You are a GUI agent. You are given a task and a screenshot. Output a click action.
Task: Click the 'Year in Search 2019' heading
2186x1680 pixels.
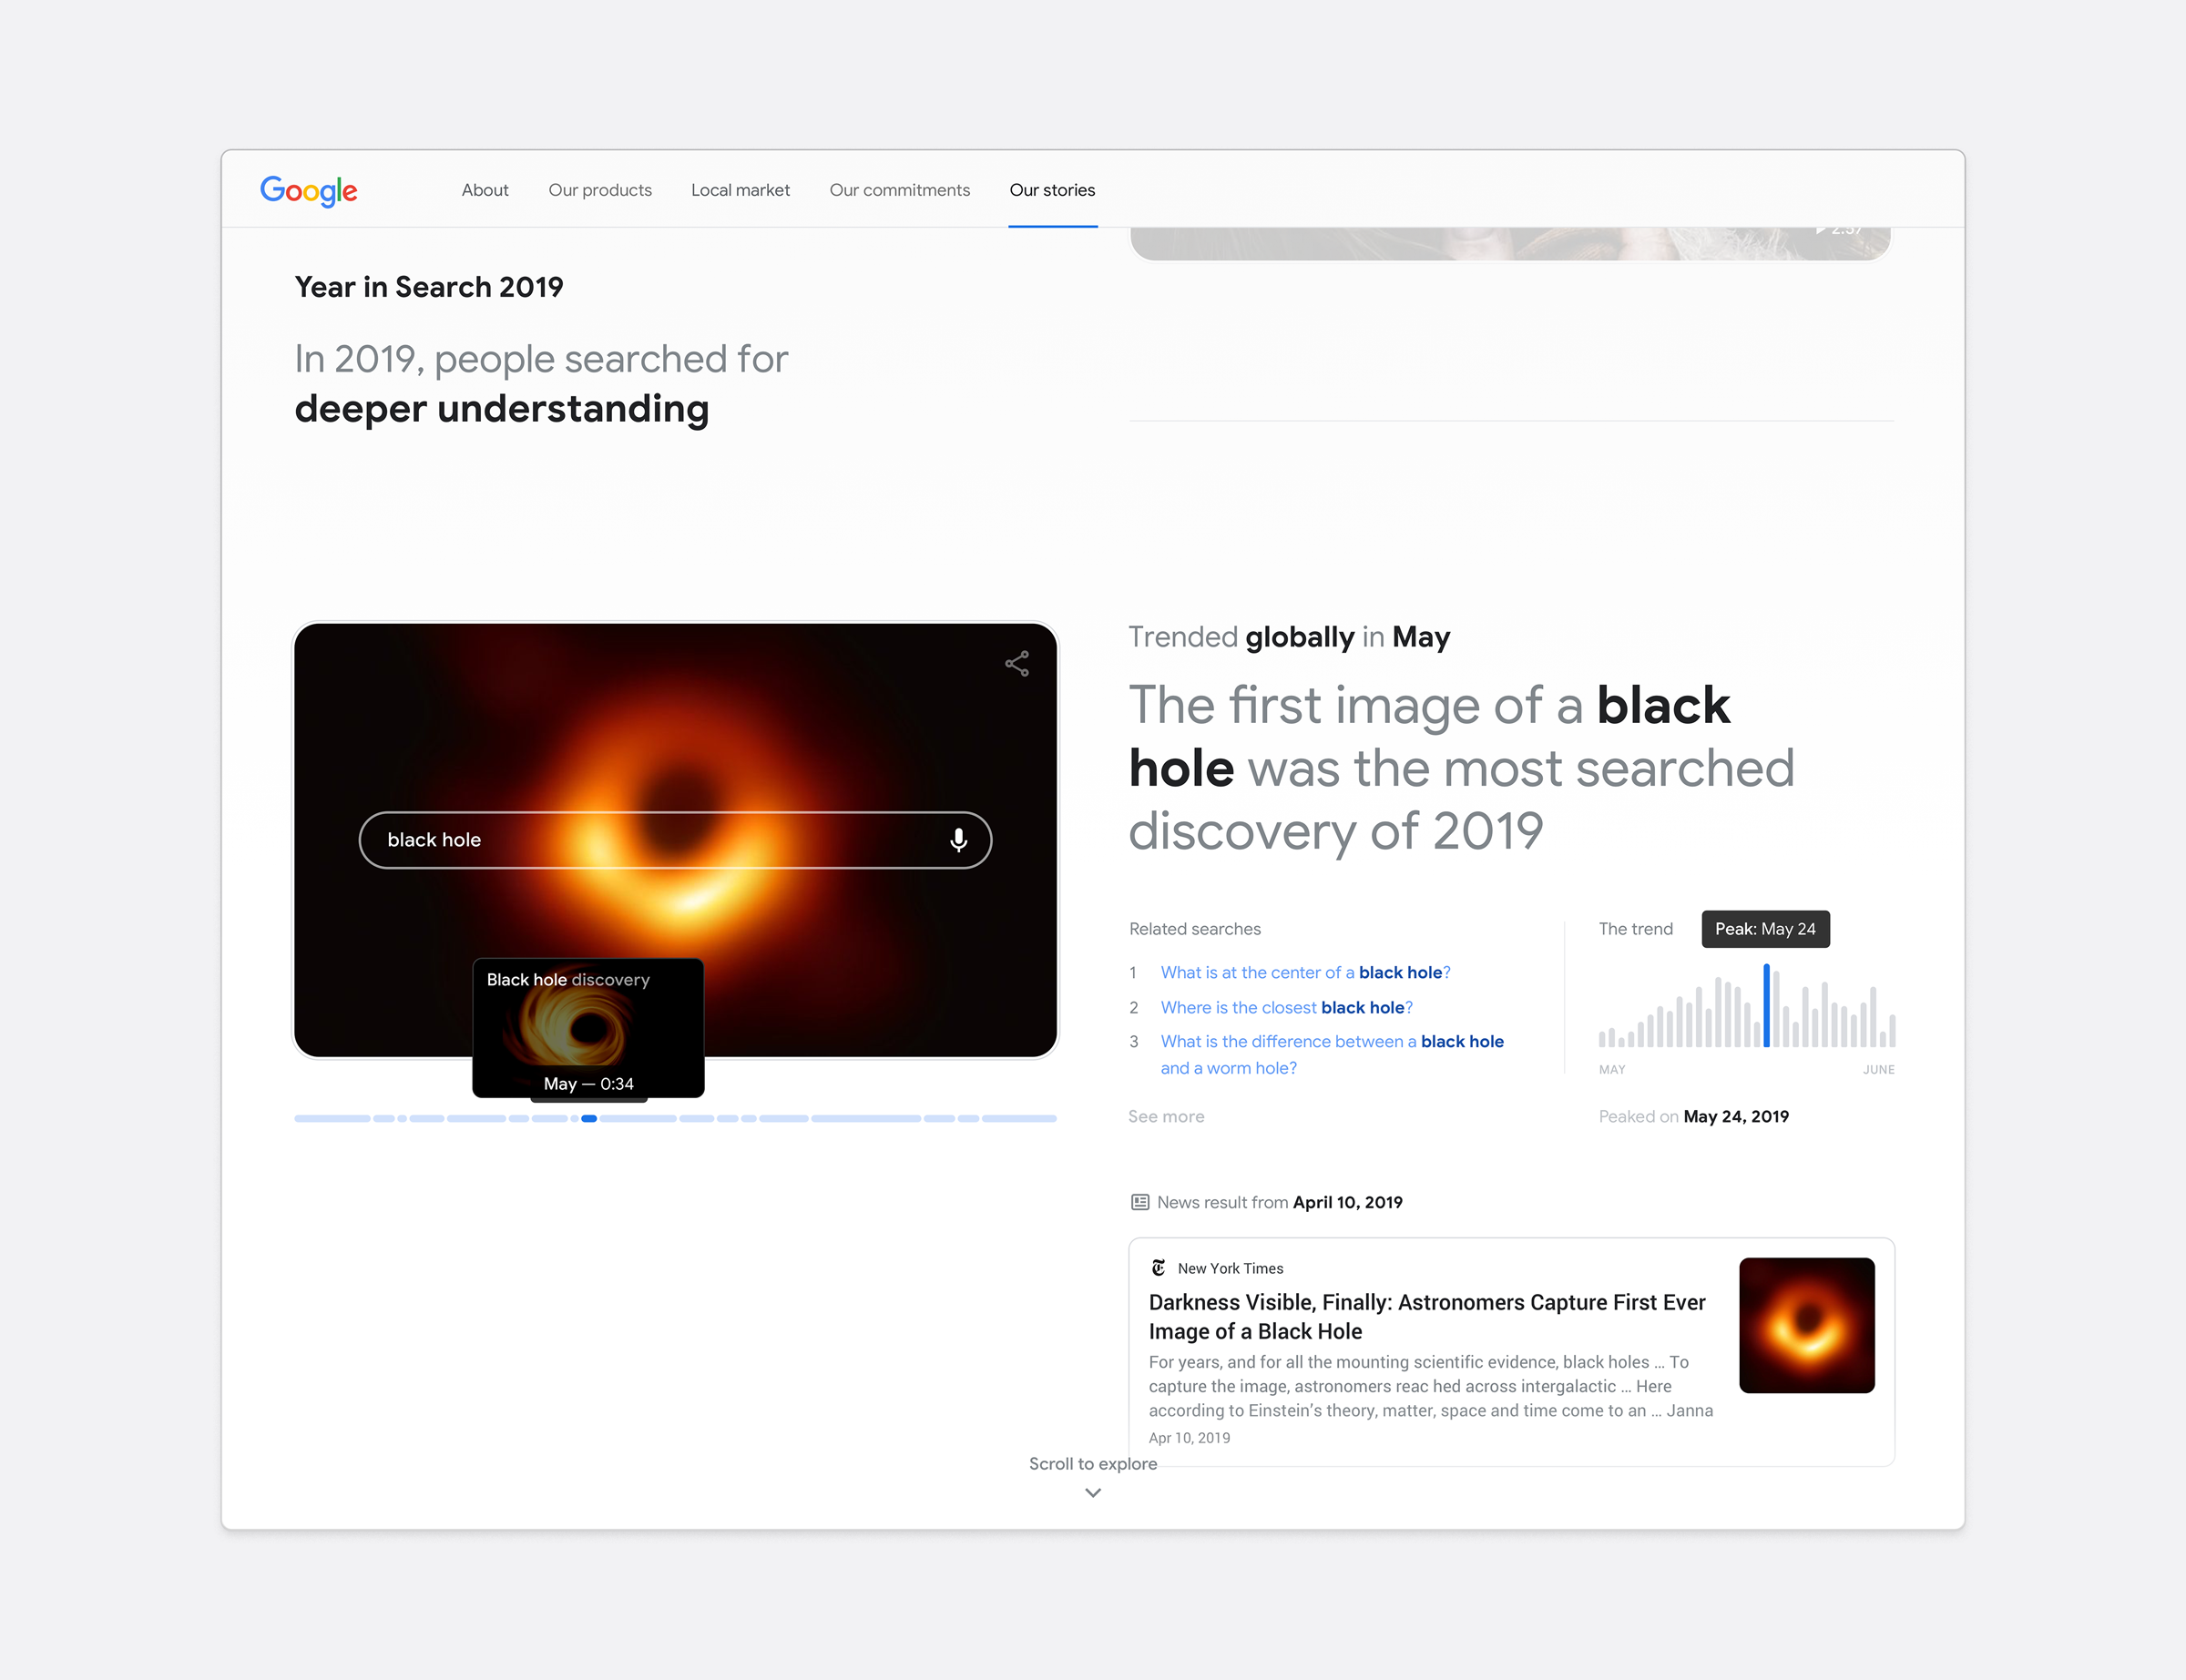[429, 287]
